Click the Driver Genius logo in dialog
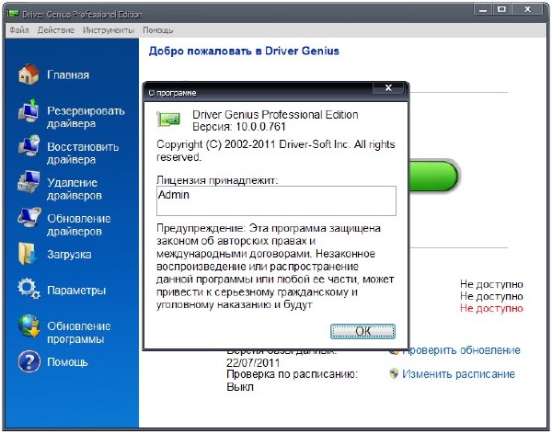The width and height of the screenshot is (552, 434). pos(167,118)
